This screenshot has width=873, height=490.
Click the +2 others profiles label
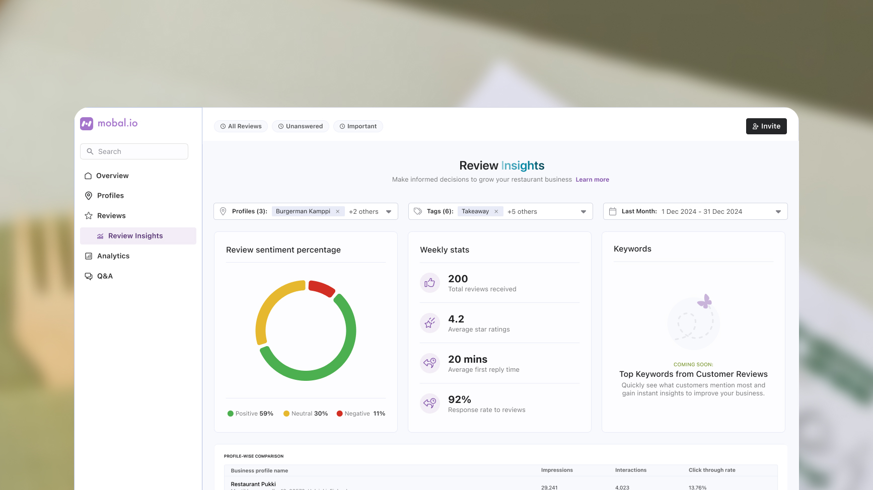363,212
